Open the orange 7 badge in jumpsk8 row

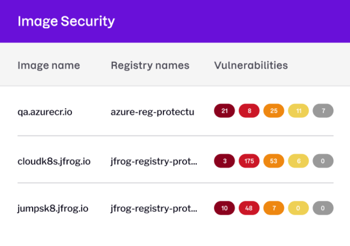pyautogui.click(x=274, y=208)
